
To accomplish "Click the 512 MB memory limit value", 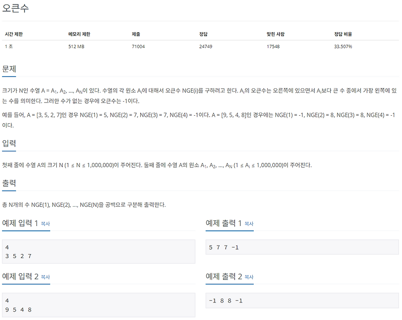I will (x=77, y=46).
